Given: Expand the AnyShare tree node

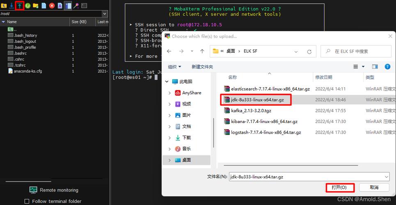Looking at the screenshot, I should tap(169, 93).
